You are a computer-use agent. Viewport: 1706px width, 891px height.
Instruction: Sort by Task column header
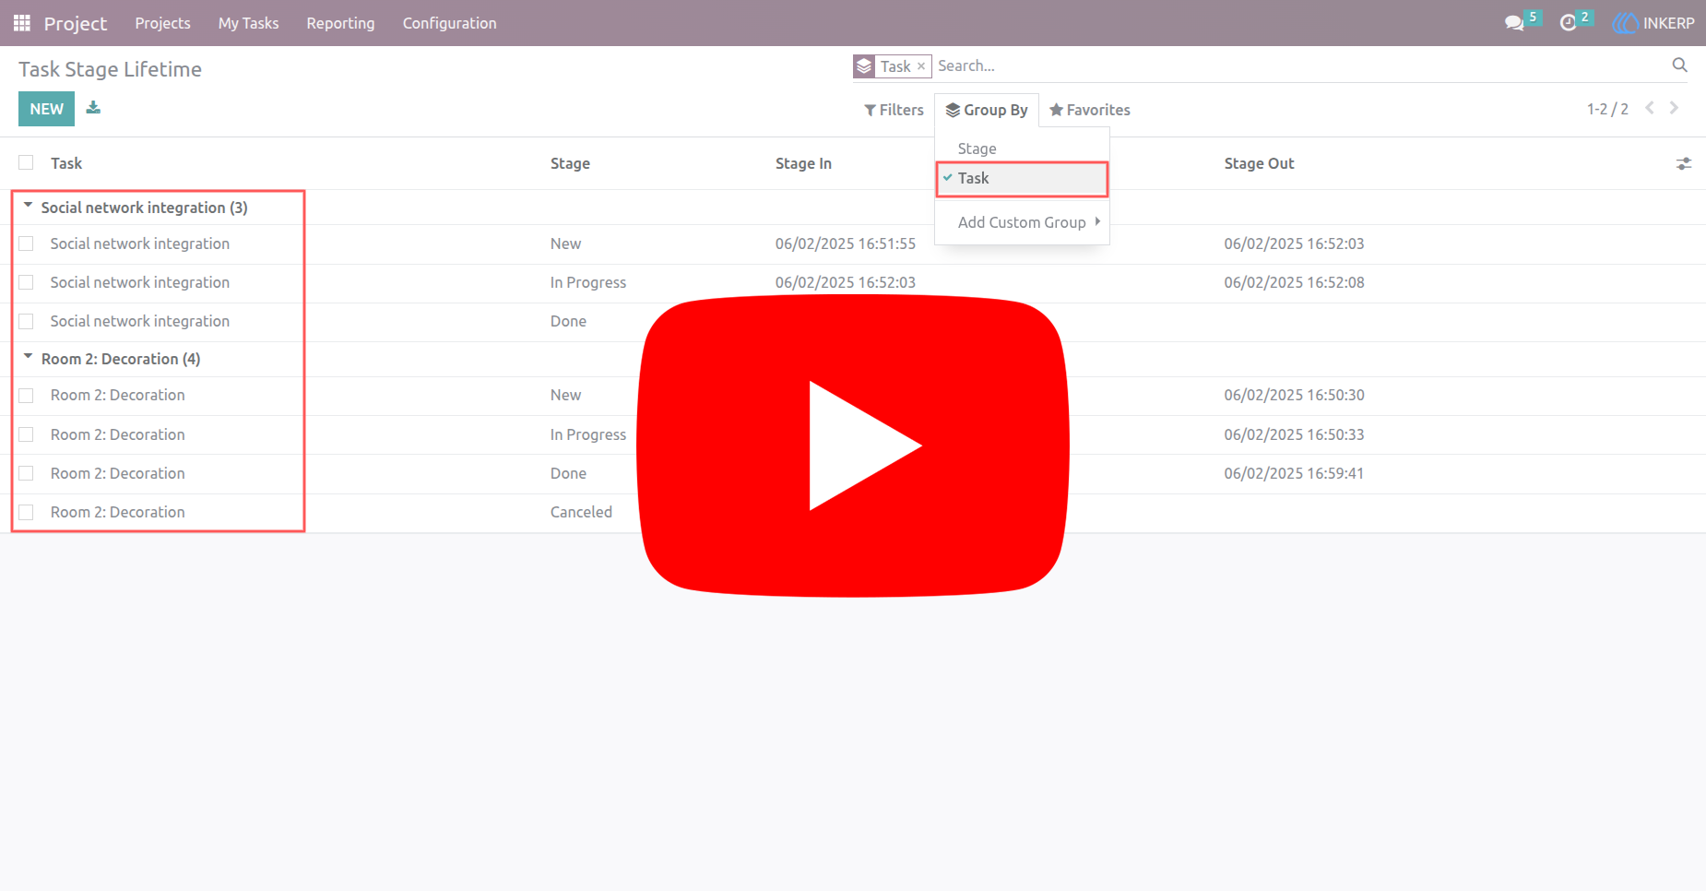(x=66, y=163)
